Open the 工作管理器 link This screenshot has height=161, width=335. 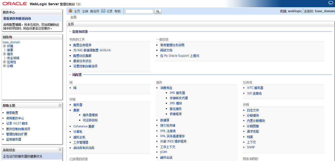pos(81,142)
